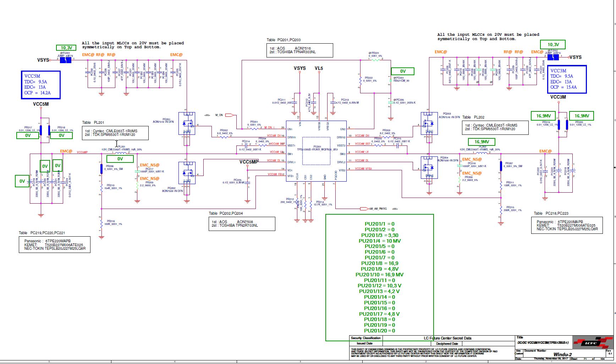Image resolution: width=616 pixels, height=364 pixels.
Task: Click the blue VCC5M TDC/EDC/OCP info box
Action: click(x=40, y=84)
